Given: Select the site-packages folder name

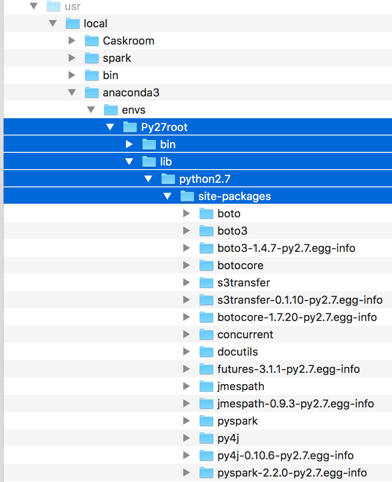Looking at the screenshot, I should coord(235,196).
